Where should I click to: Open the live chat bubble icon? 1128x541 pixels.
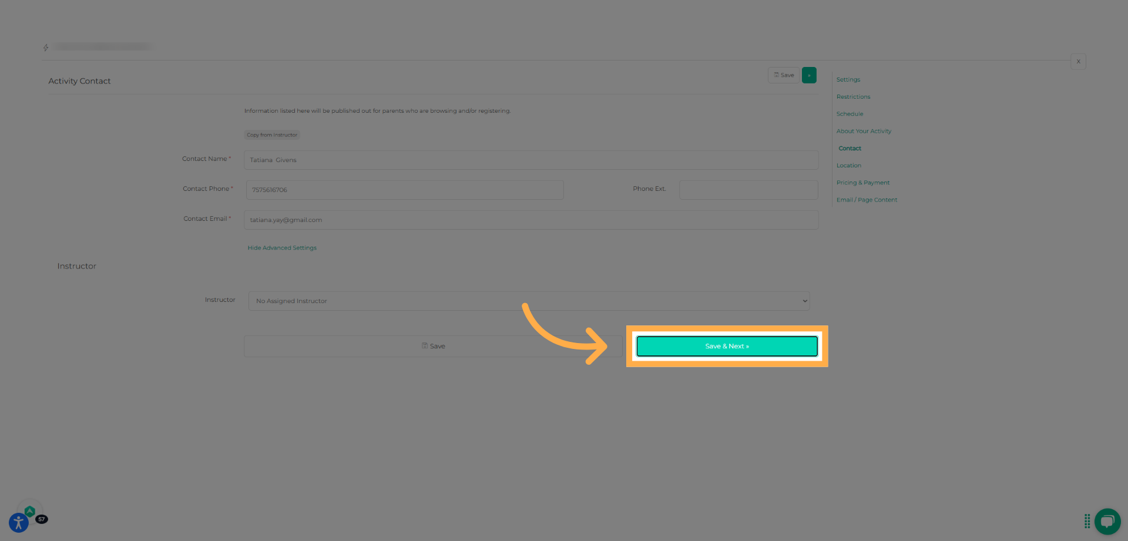click(x=1107, y=521)
